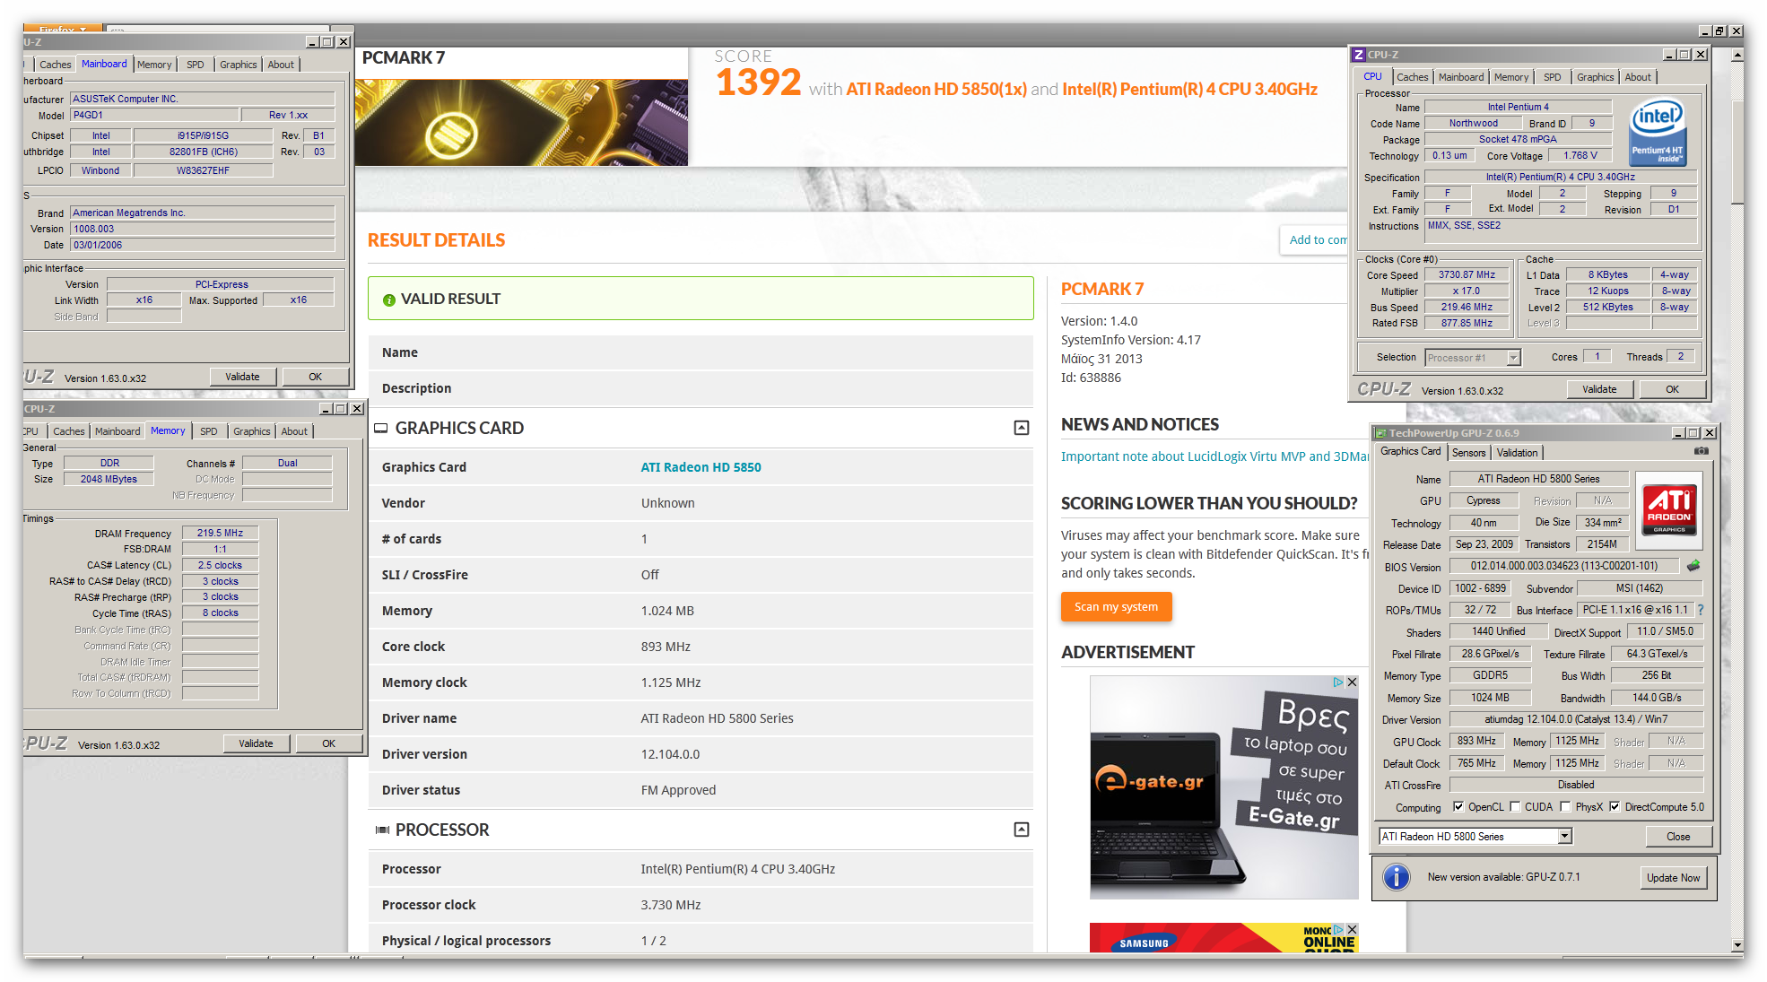The width and height of the screenshot is (1767, 982).
Task: Click the Add to compare button
Action: 1314,240
